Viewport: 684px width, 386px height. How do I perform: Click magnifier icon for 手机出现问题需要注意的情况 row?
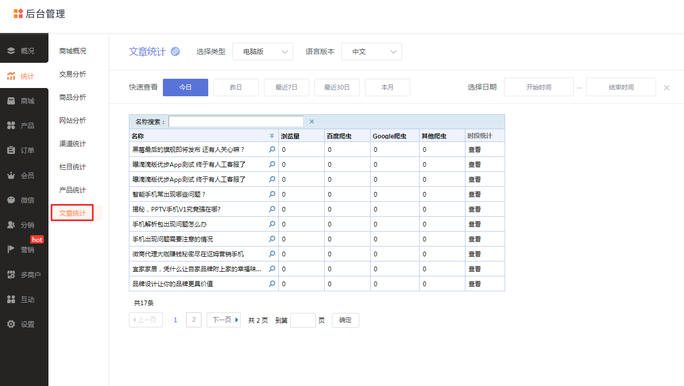[272, 239]
